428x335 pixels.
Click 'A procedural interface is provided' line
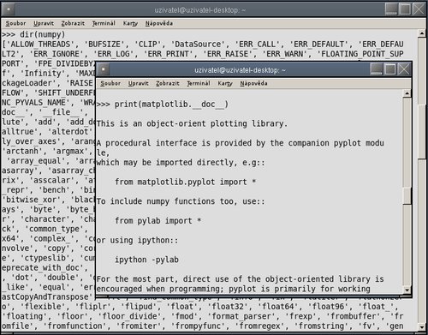tap(240, 143)
